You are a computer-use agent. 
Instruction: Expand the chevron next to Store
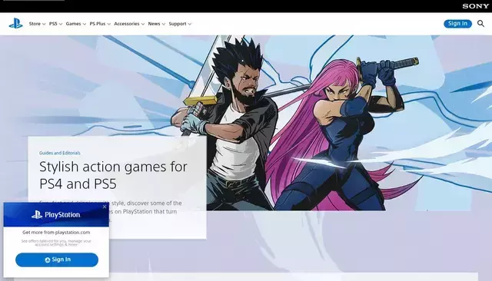44,24
